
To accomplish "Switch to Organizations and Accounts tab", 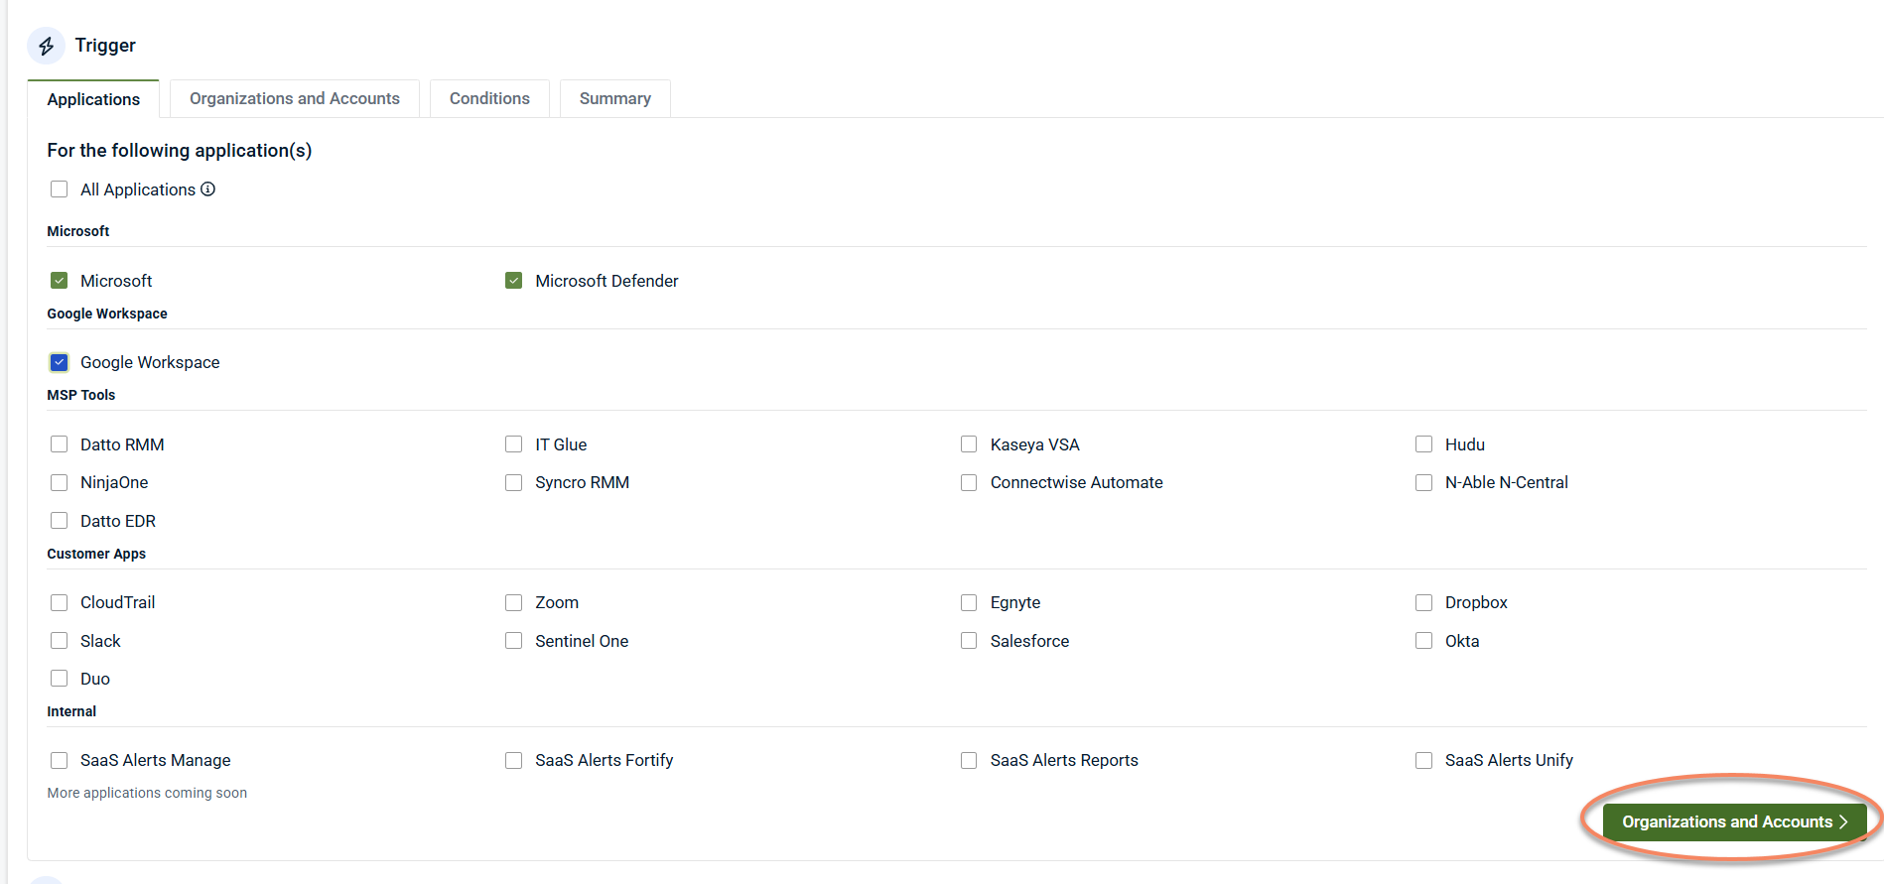I will click(x=294, y=98).
